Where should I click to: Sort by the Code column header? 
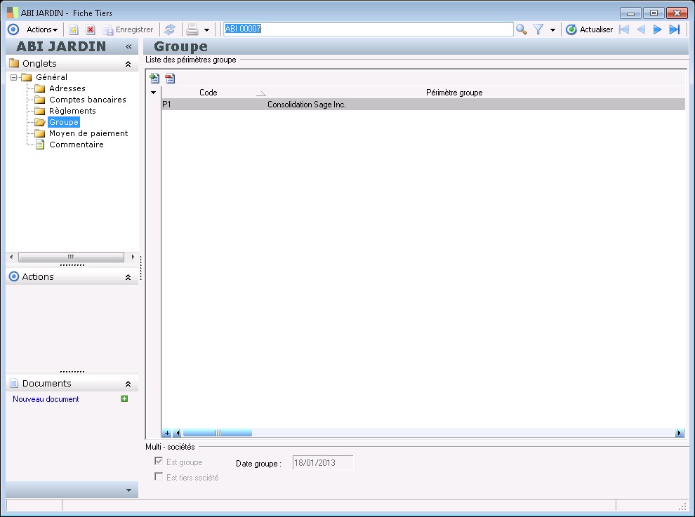point(208,93)
